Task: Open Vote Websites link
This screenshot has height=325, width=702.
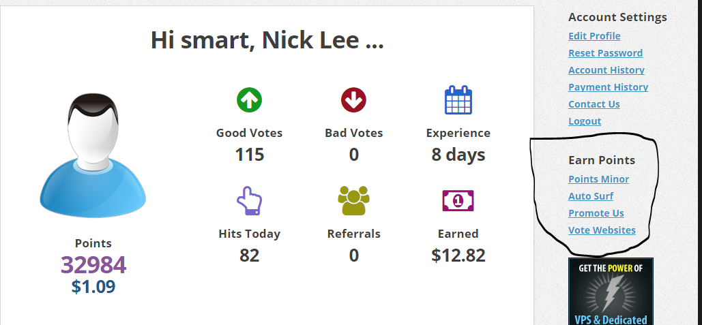Action: (602, 230)
